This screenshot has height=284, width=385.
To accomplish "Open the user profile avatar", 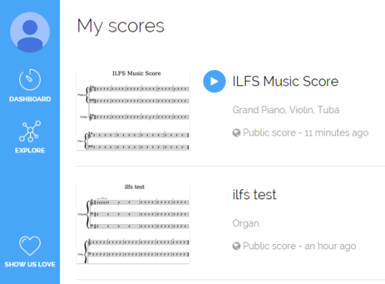I will pyautogui.click(x=30, y=32).
